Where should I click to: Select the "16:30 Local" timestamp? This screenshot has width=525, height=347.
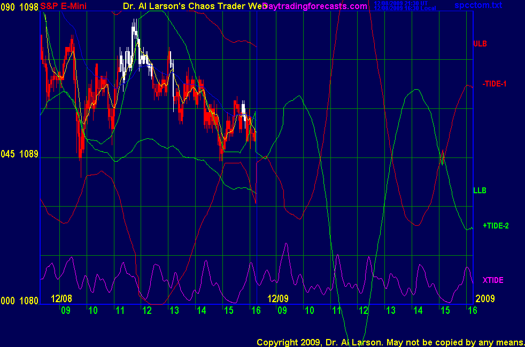(x=420, y=8)
